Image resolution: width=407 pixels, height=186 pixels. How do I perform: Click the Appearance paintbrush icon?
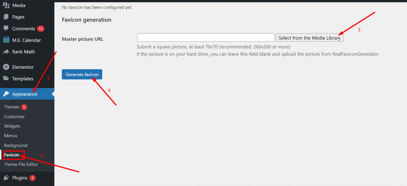point(6,94)
